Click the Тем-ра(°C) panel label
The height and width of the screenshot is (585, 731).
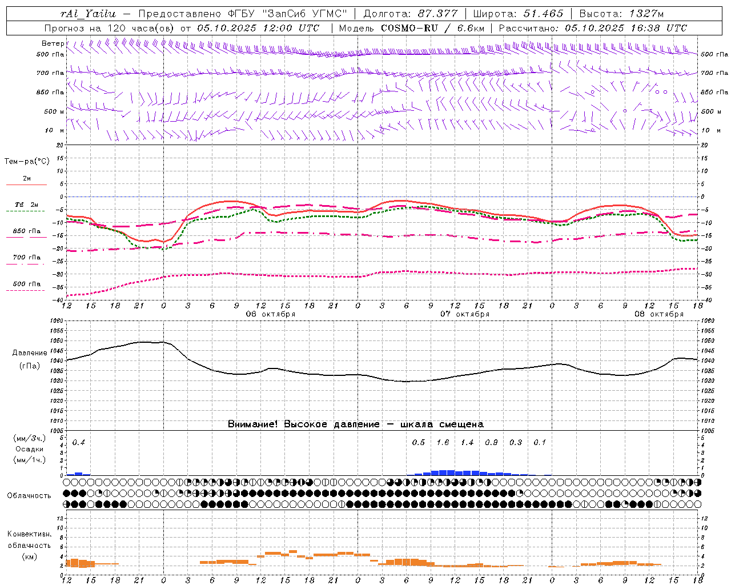click(x=27, y=162)
